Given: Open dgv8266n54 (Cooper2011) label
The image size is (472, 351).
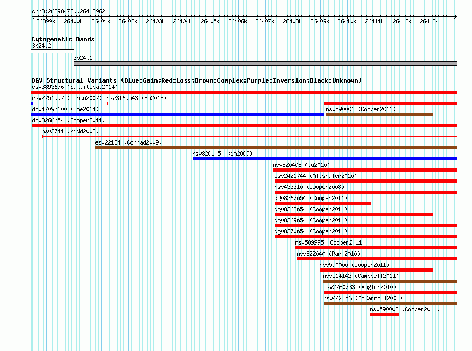Looking at the screenshot, I should pyautogui.click(x=68, y=120).
